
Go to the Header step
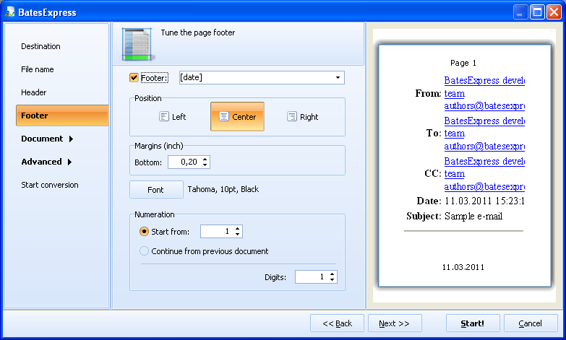click(x=34, y=92)
